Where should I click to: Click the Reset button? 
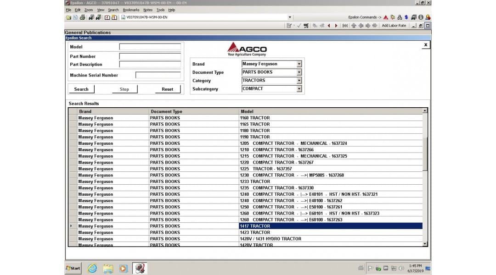tap(167, 89)
